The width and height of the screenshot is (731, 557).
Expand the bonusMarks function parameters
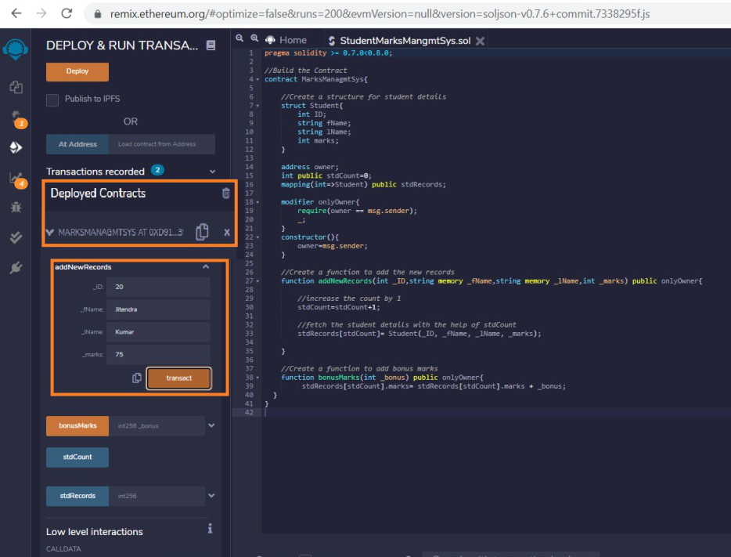click(x=211, y=426)
